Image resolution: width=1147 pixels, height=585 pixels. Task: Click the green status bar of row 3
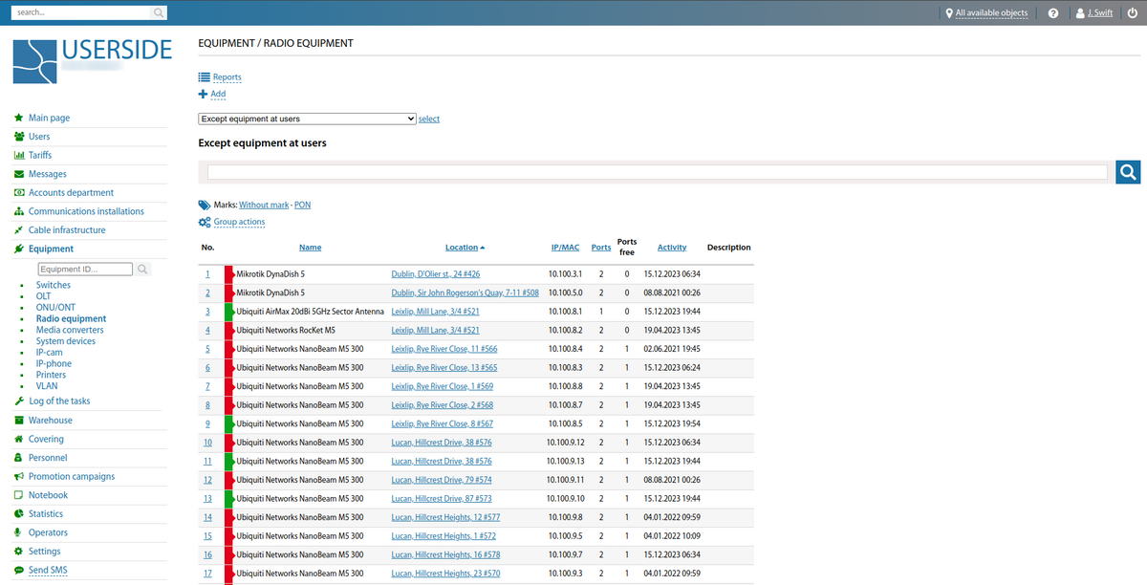pos(229,312)
